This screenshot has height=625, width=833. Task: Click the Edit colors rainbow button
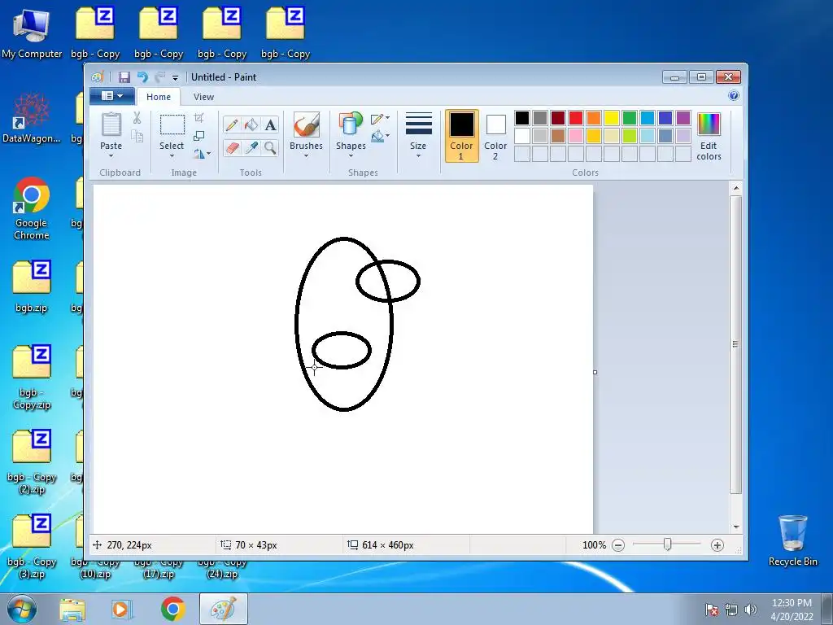point(709,137)
